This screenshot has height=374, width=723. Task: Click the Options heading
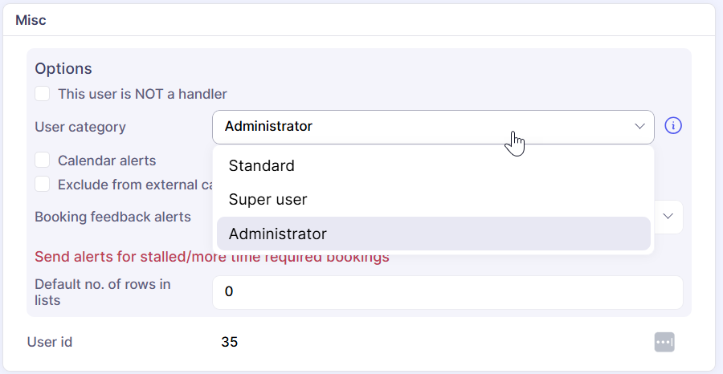click(63, 69)
